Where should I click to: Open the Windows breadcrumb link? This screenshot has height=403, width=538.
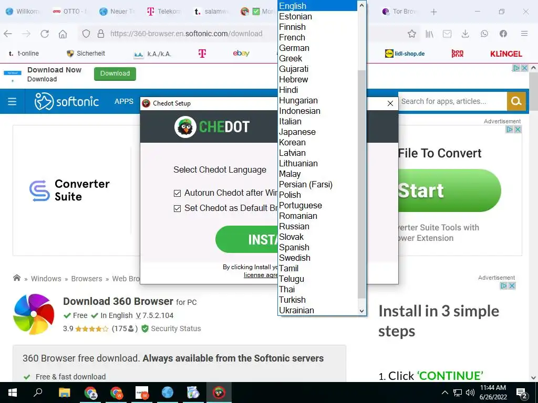[x=46, y=279]
